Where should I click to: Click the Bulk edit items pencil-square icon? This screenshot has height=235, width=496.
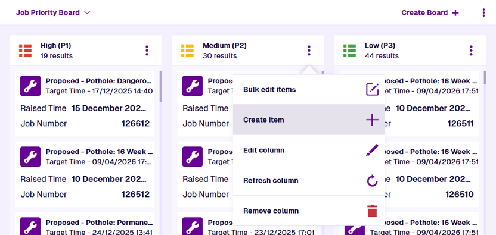tap(373, 89)
